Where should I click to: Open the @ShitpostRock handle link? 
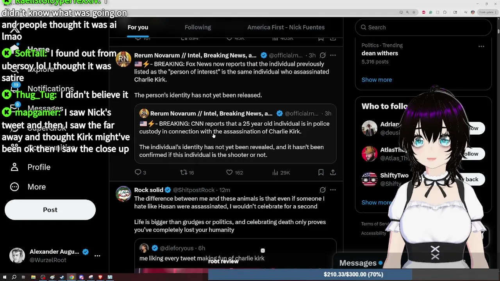point(194,190)
